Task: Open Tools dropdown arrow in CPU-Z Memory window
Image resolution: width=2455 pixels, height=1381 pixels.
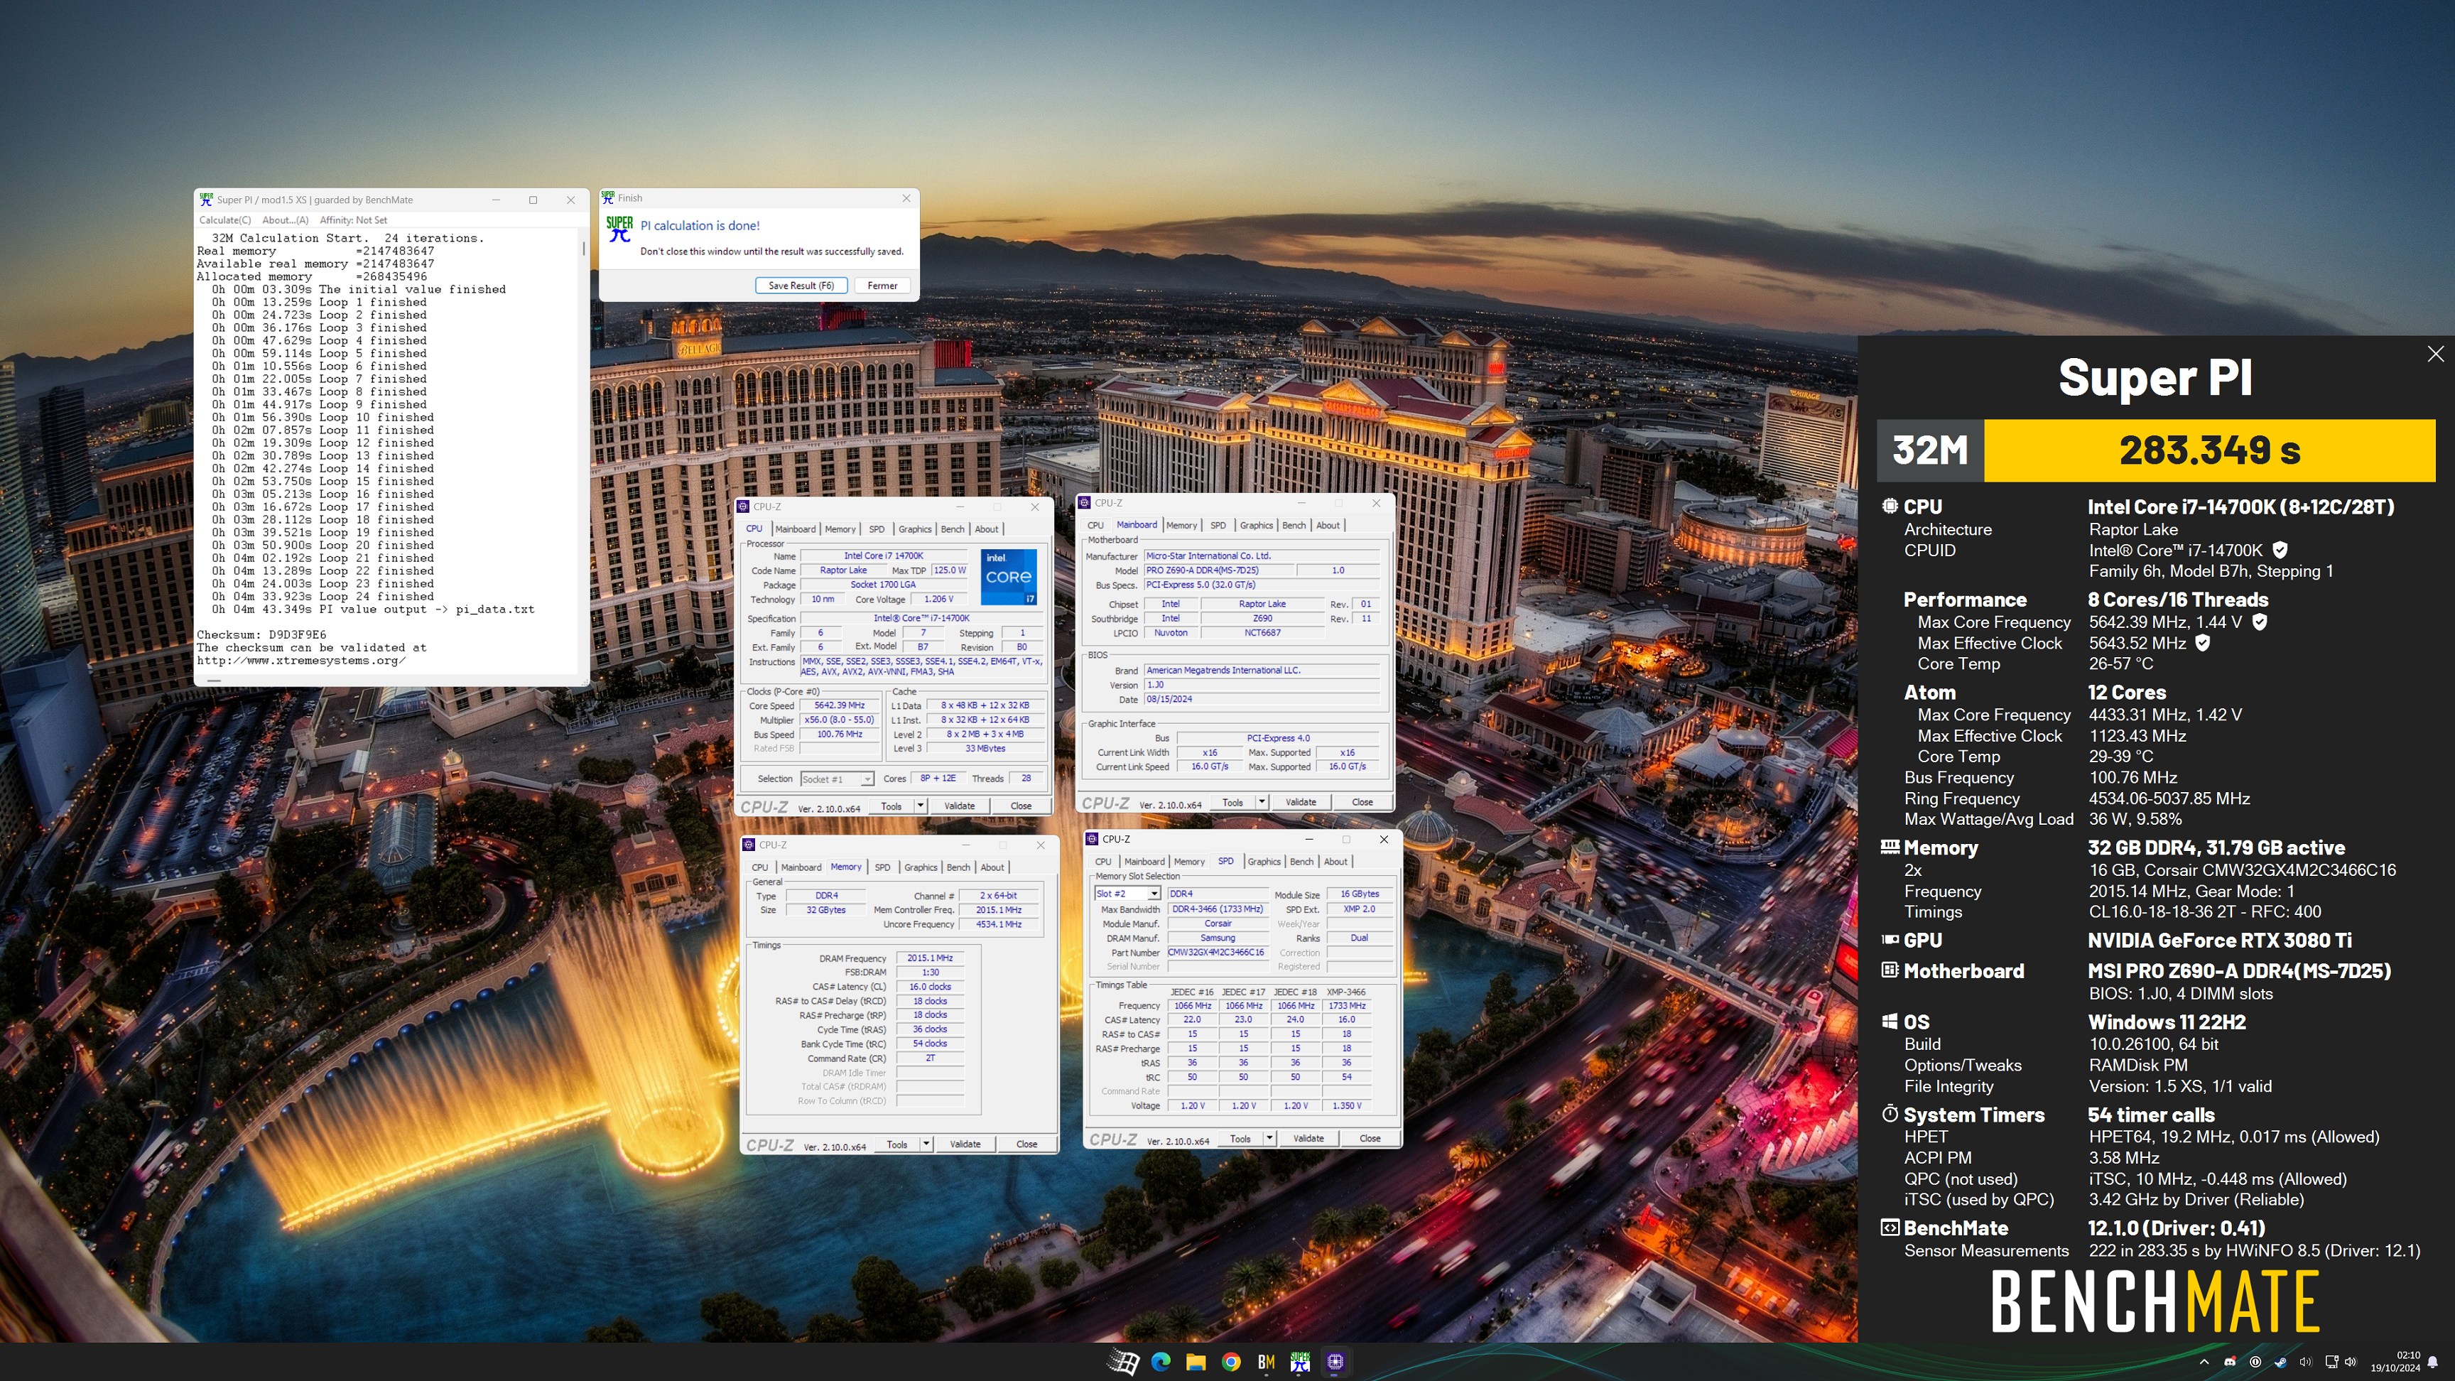Action: pyautogui.click(x=926, y=1144)
